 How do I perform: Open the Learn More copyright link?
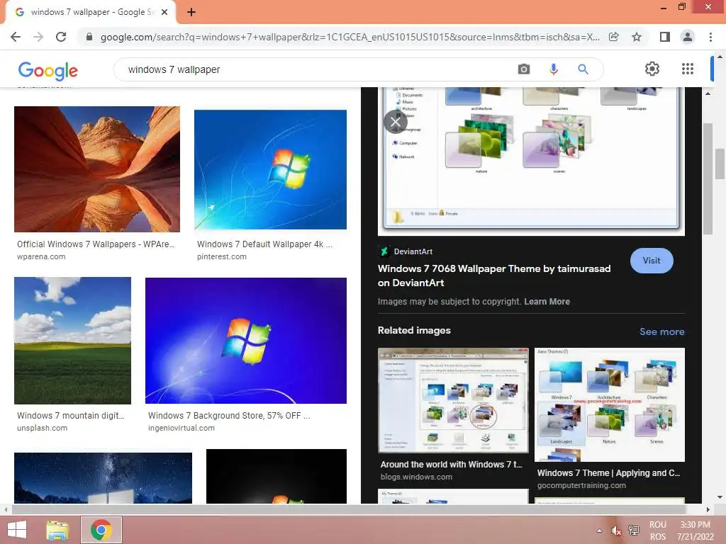point(547,302)
